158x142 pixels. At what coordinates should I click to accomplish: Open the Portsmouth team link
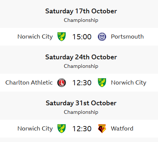[127, 37]
